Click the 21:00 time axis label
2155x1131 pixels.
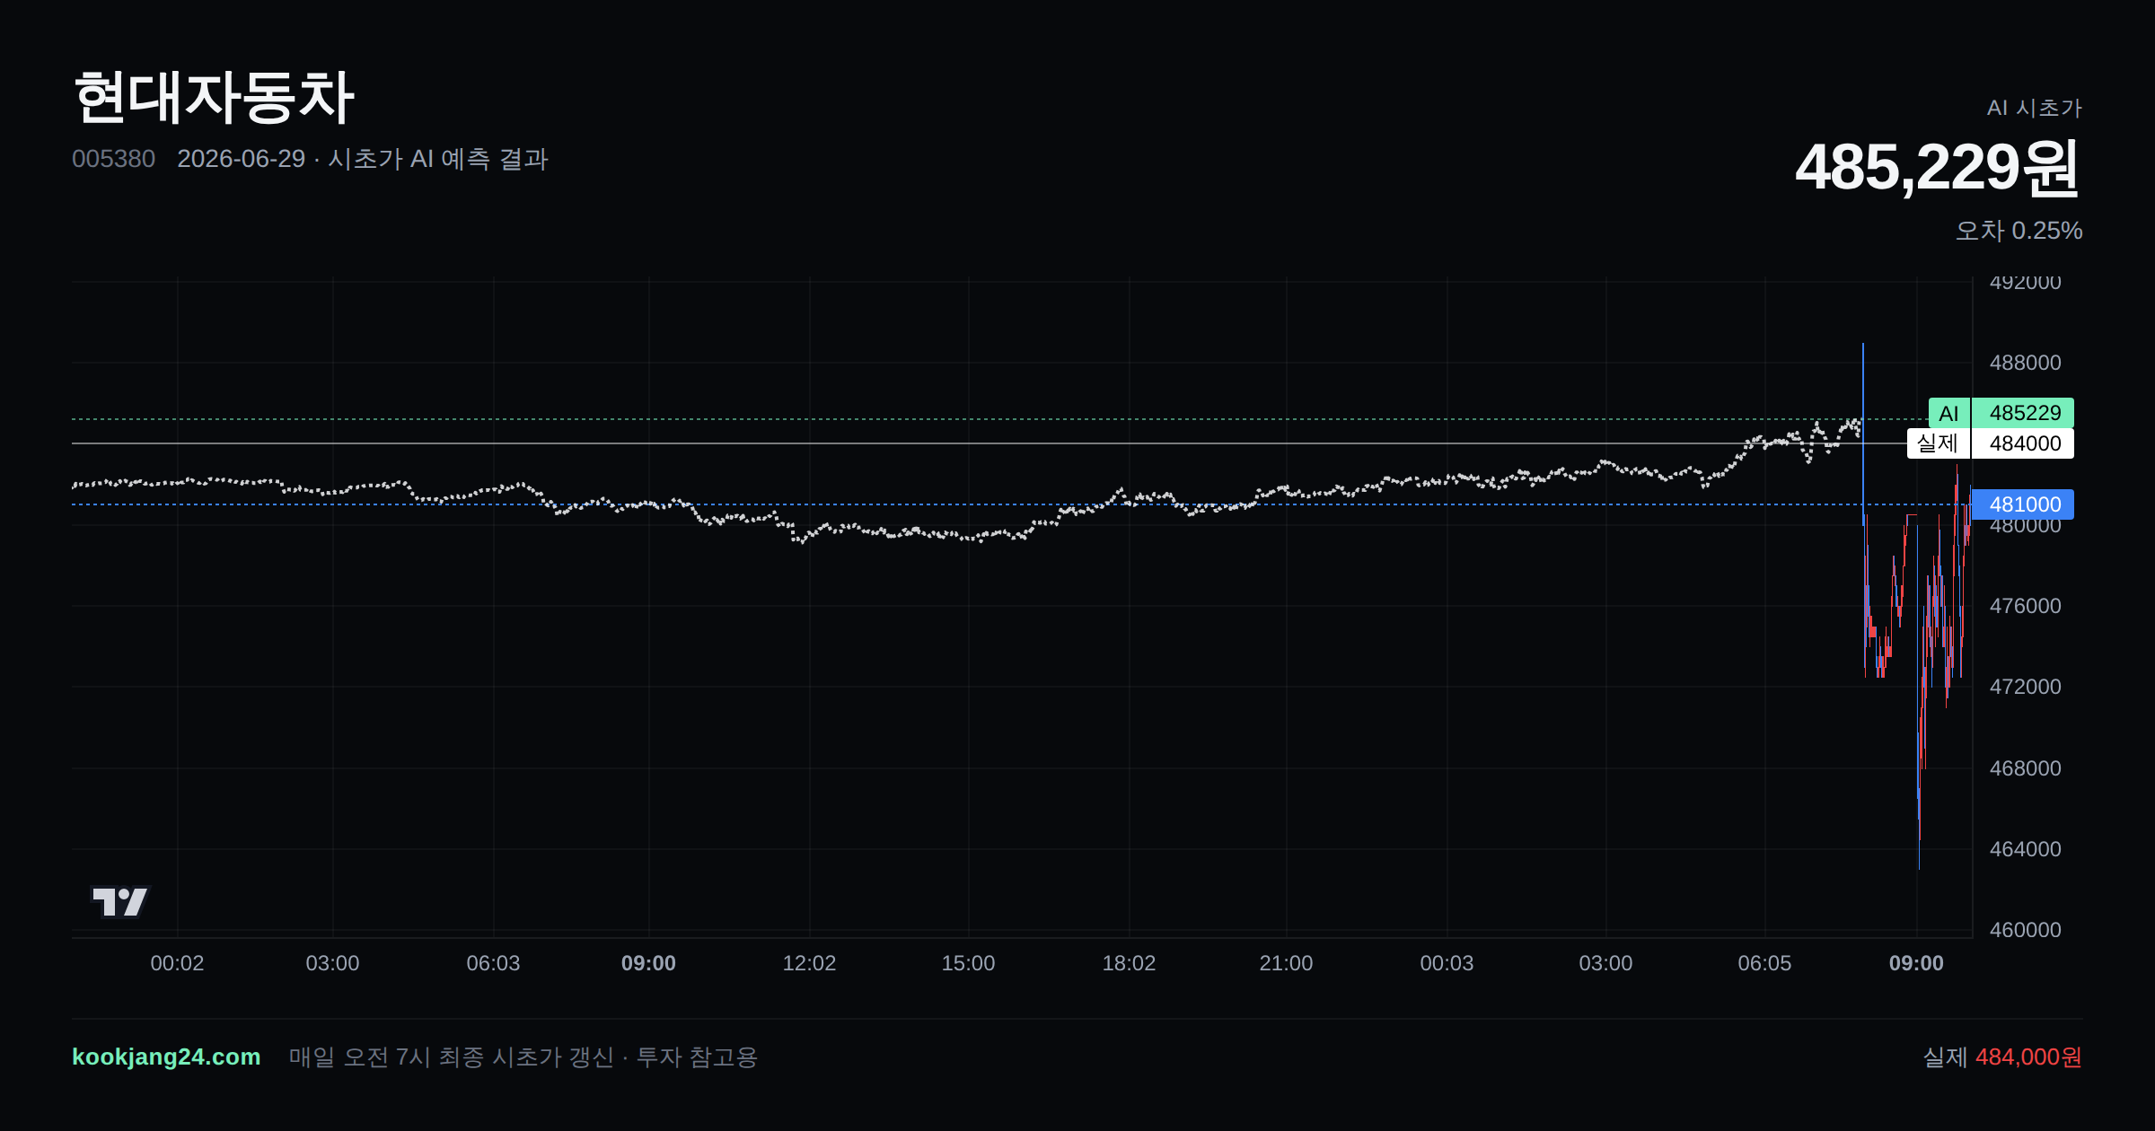click(x=1286, y=963)
